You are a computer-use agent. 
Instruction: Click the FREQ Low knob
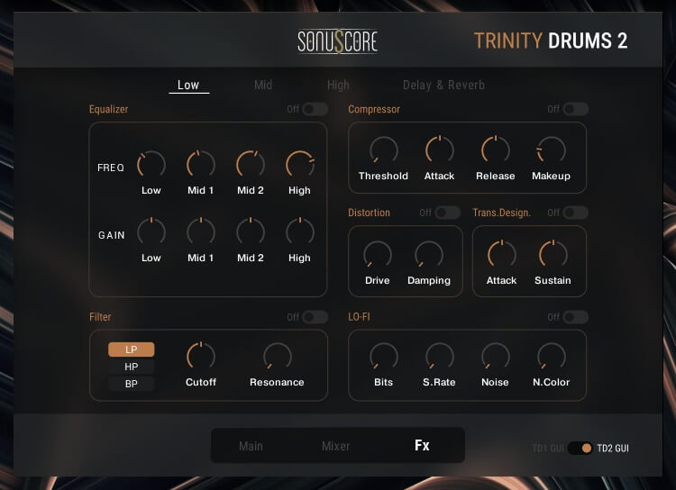pyautogui.click(x=151, y=165)
